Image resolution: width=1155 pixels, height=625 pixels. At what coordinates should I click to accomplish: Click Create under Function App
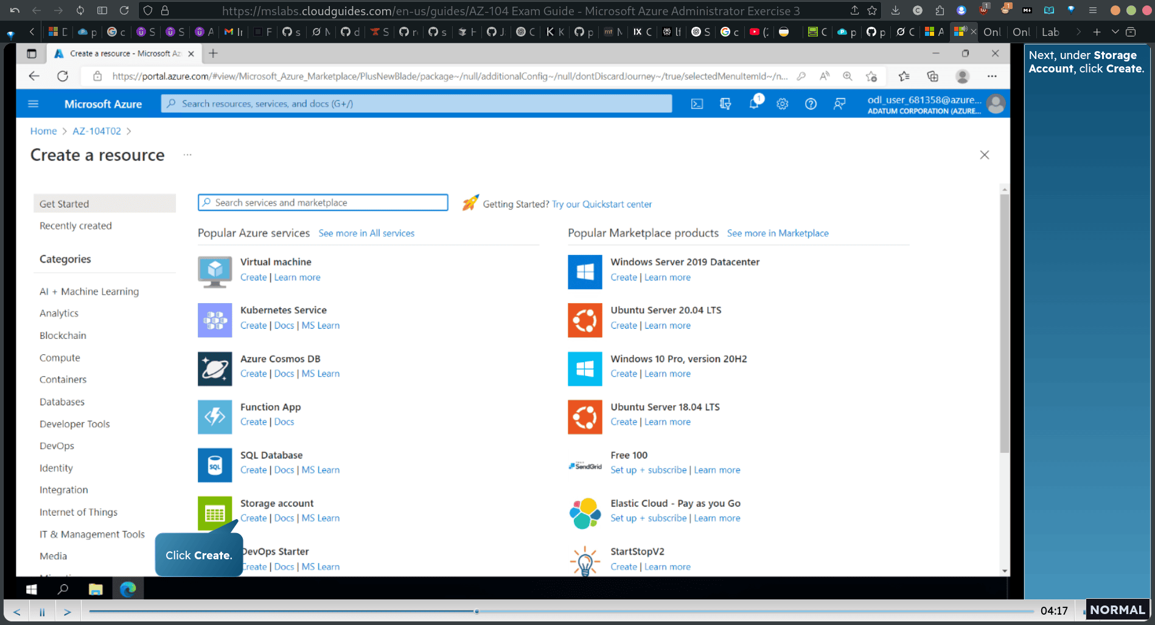[253, 422]
